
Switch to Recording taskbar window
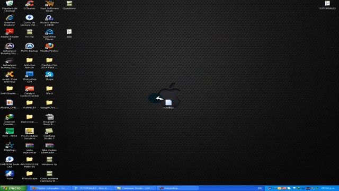(177, 188)
